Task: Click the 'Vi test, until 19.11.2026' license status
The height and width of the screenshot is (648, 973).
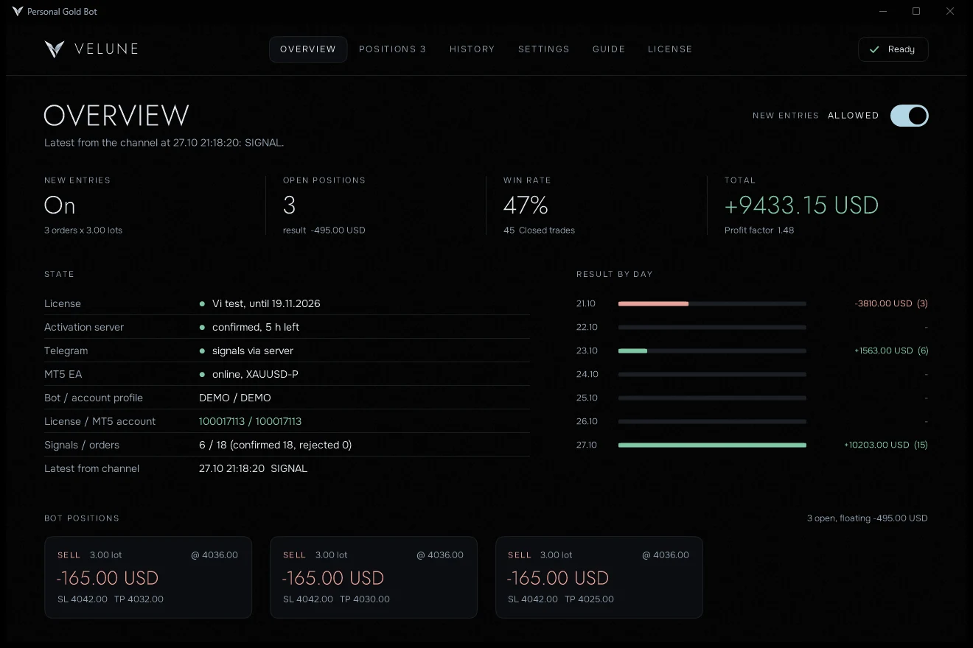Action: click(266, 303)
